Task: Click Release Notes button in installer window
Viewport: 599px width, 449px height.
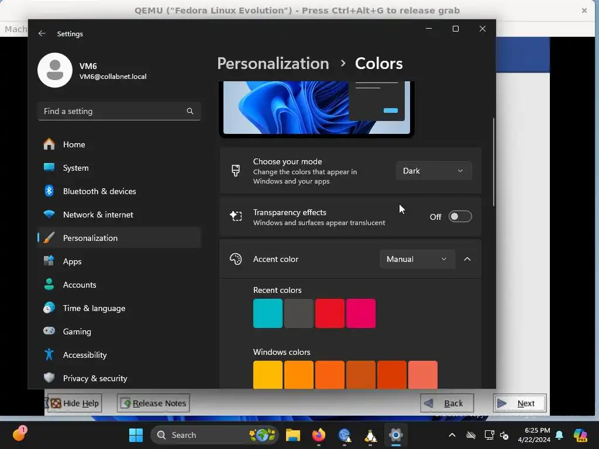Action: [x=153, y=403]
